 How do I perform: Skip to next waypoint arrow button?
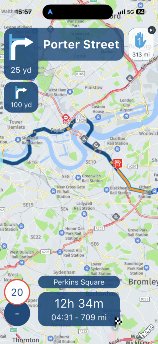(152, 30)
